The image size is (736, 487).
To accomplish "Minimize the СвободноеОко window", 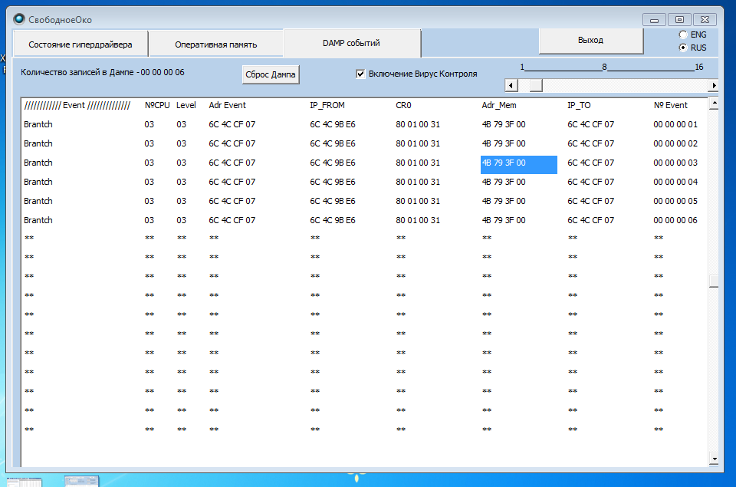I will 654,20.
